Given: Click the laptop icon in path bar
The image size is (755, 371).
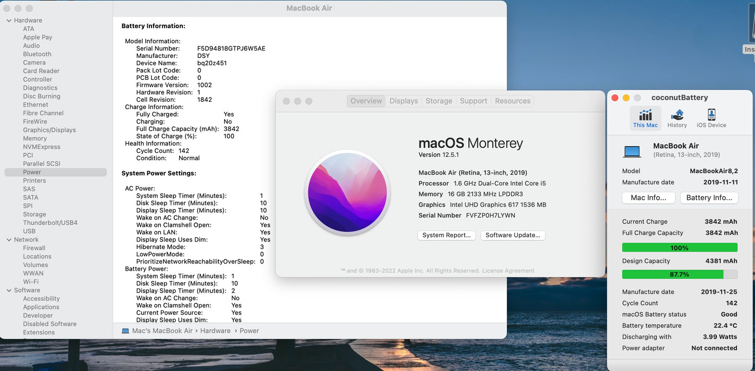Looking at the screenshot, I should [125, 331].
